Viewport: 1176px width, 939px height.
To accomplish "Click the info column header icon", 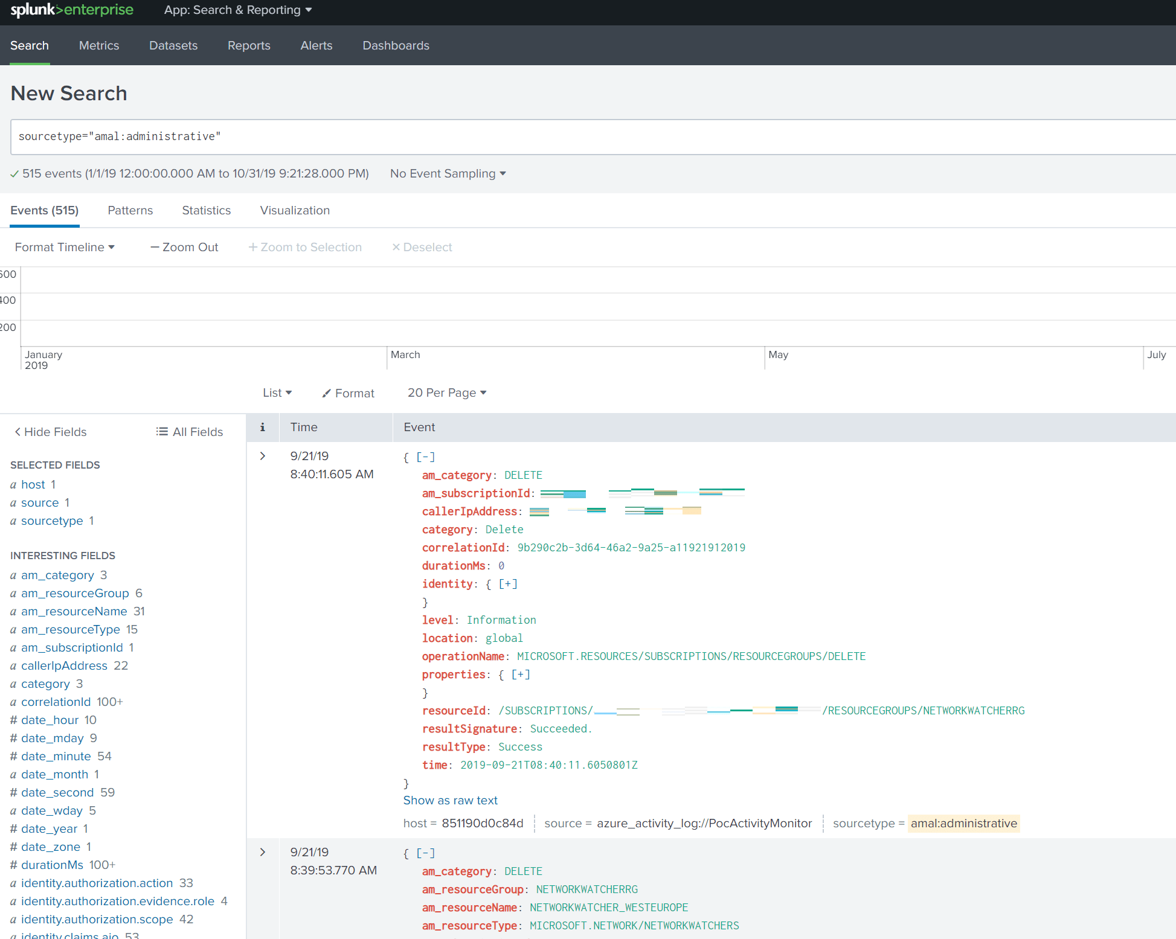I will [x=263, y=427].
